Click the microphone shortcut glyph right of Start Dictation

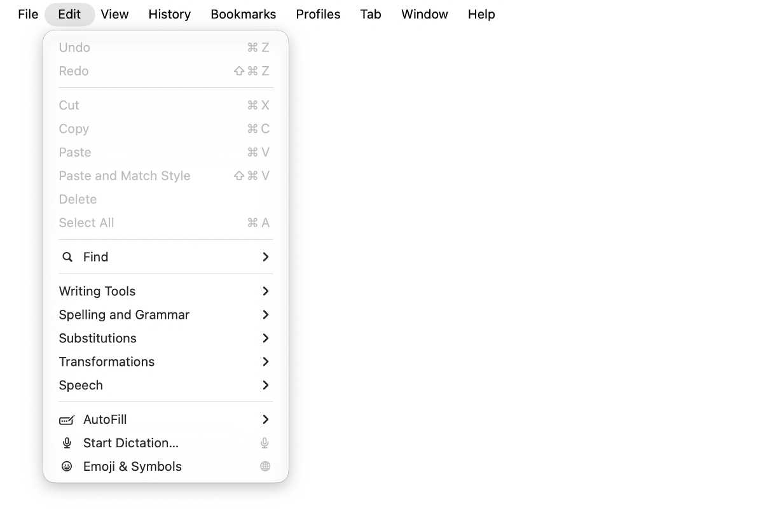pos(265,443)
